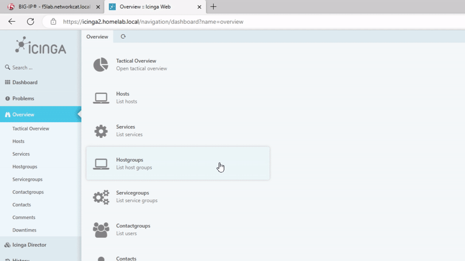The height and width of the screenshot is (261, 465).
Task: Click the Icinga Web tab favicon
Action: [112, 7]
